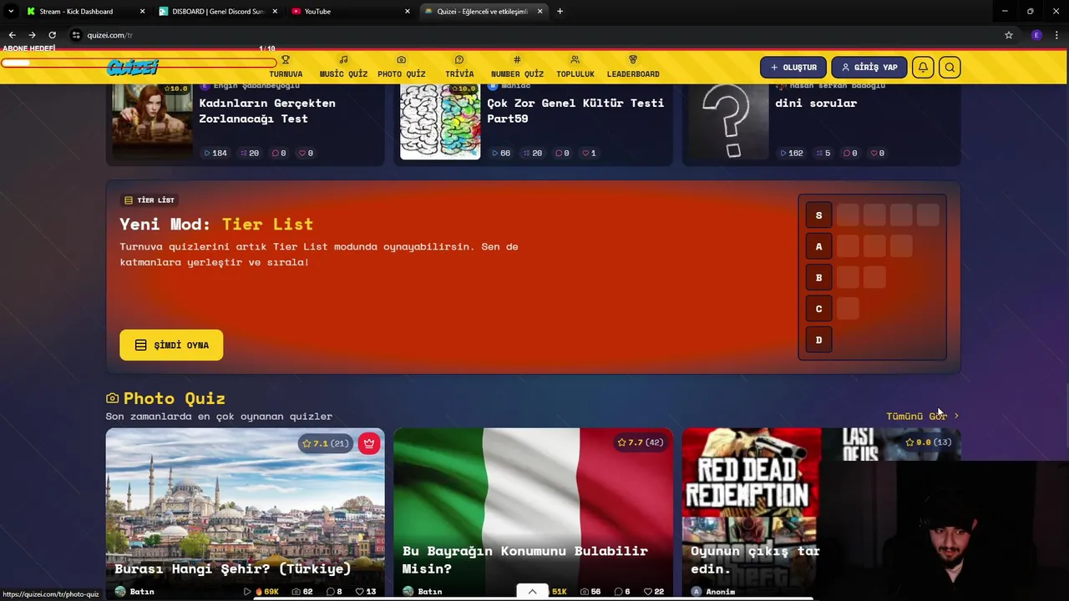Click the scroll-to-top chevron button

(x=532, y=592)
